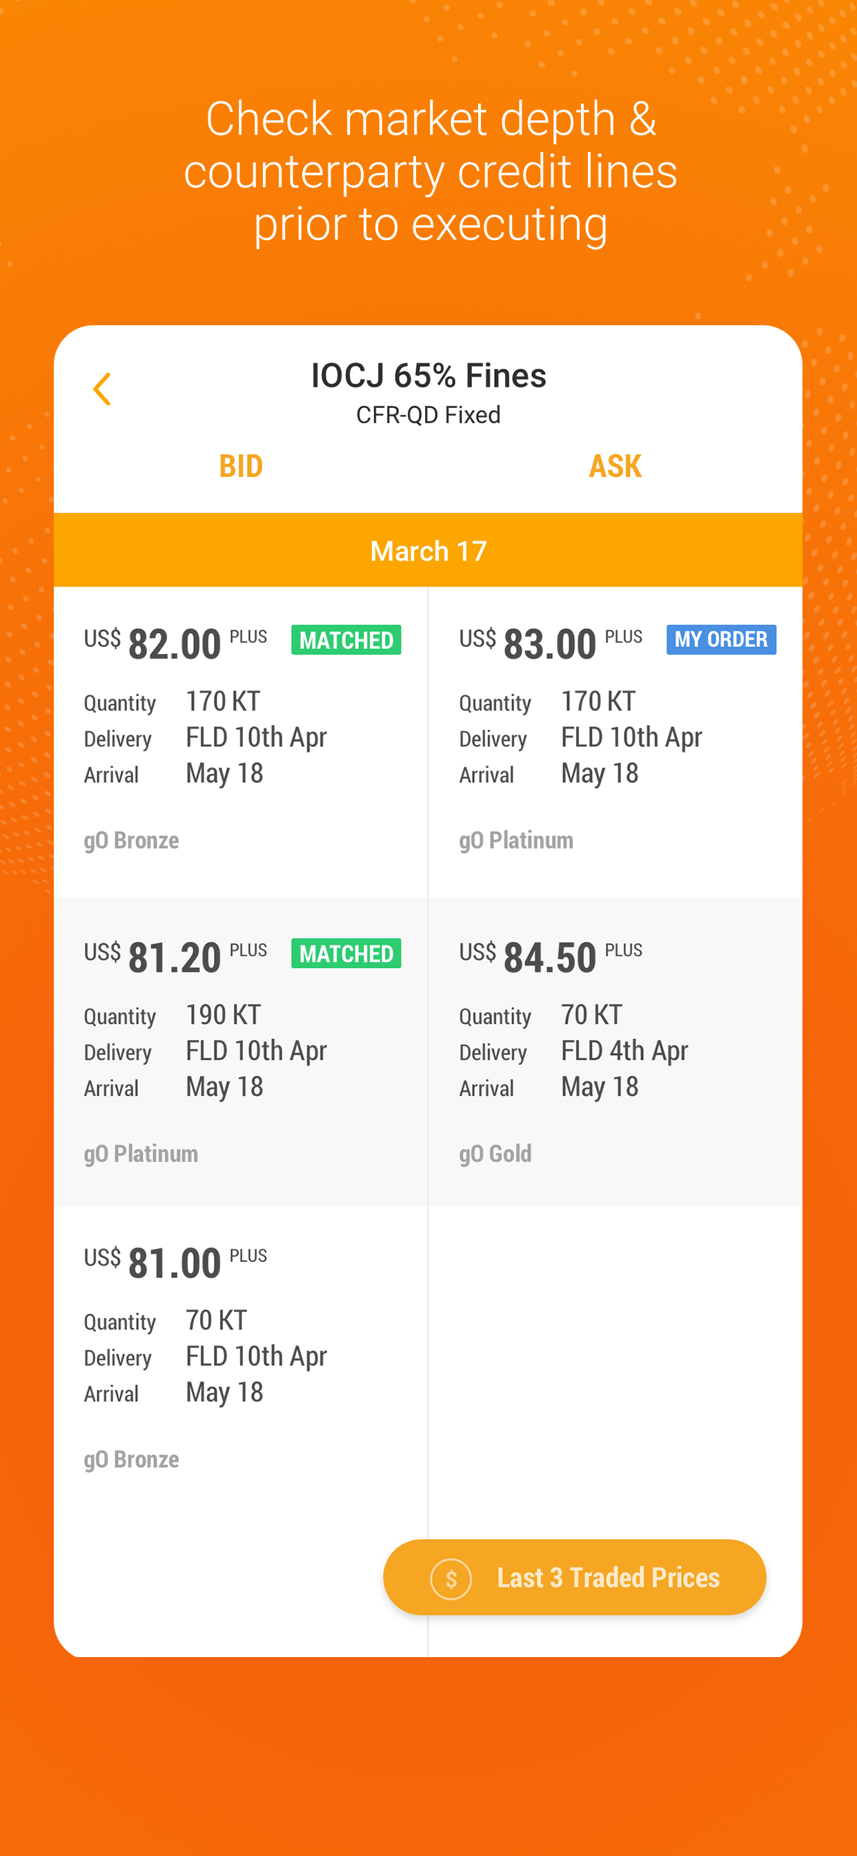Screen dimensions: 857x1856
Task: Open the US$ 82.00 bid order
Action: (x=241, y=742)
